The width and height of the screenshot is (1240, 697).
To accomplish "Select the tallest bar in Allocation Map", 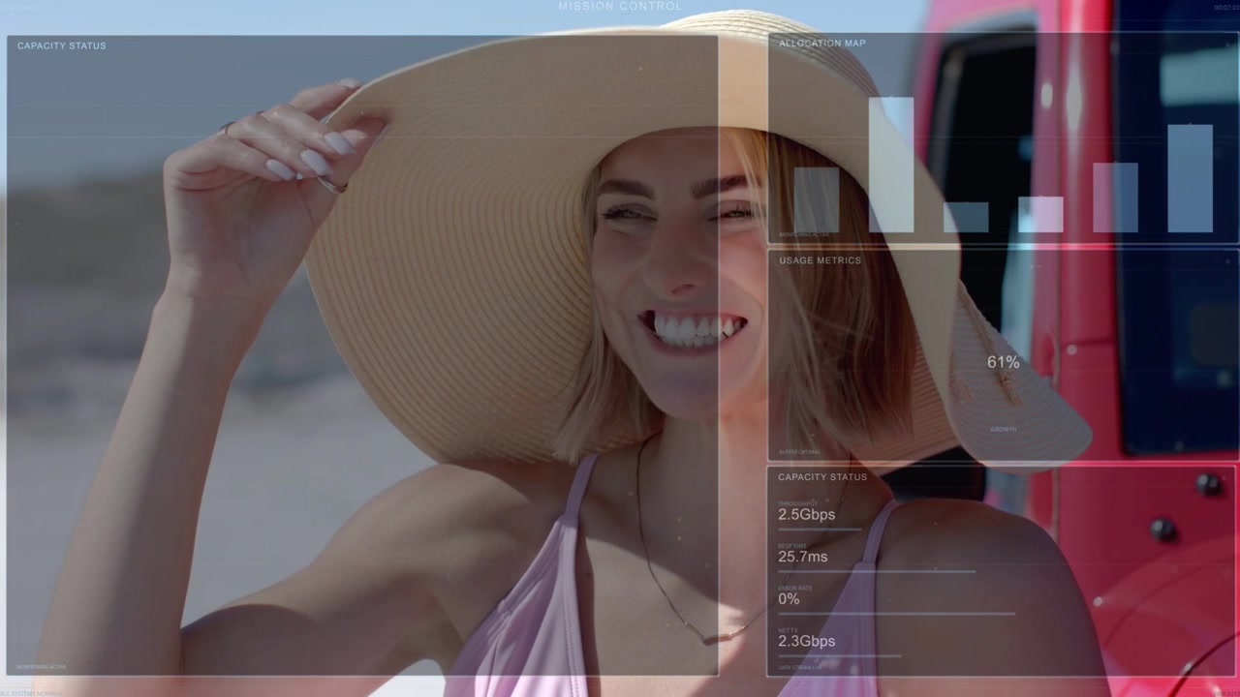I will point(891,165).
